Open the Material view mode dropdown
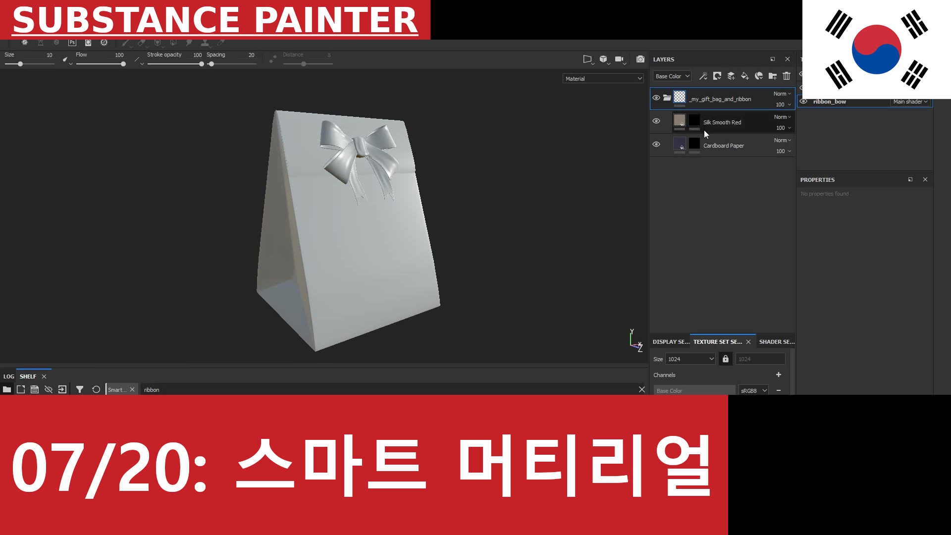The width and height of the screenshot is (951, 535). tap(603, 79)
